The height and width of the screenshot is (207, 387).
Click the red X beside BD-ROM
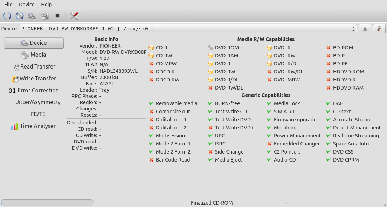tap(328, 48)
